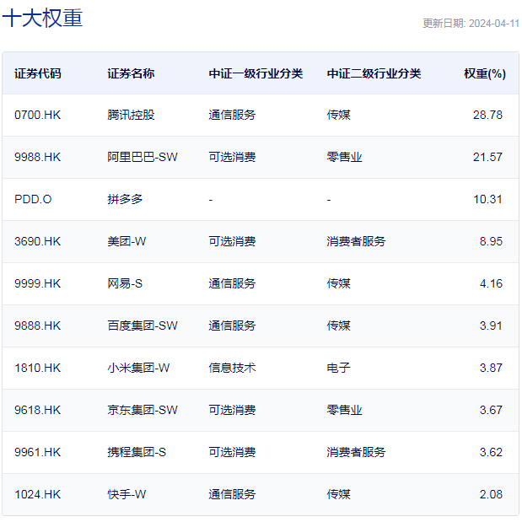Select the name 京东集团-SW
522x522 pixels.
pyautogui.click(x=143, y=410)
